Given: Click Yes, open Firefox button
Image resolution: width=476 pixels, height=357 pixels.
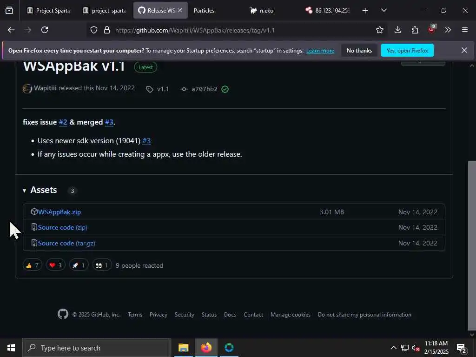Looking at the screenshot, I should pos(407,51).
